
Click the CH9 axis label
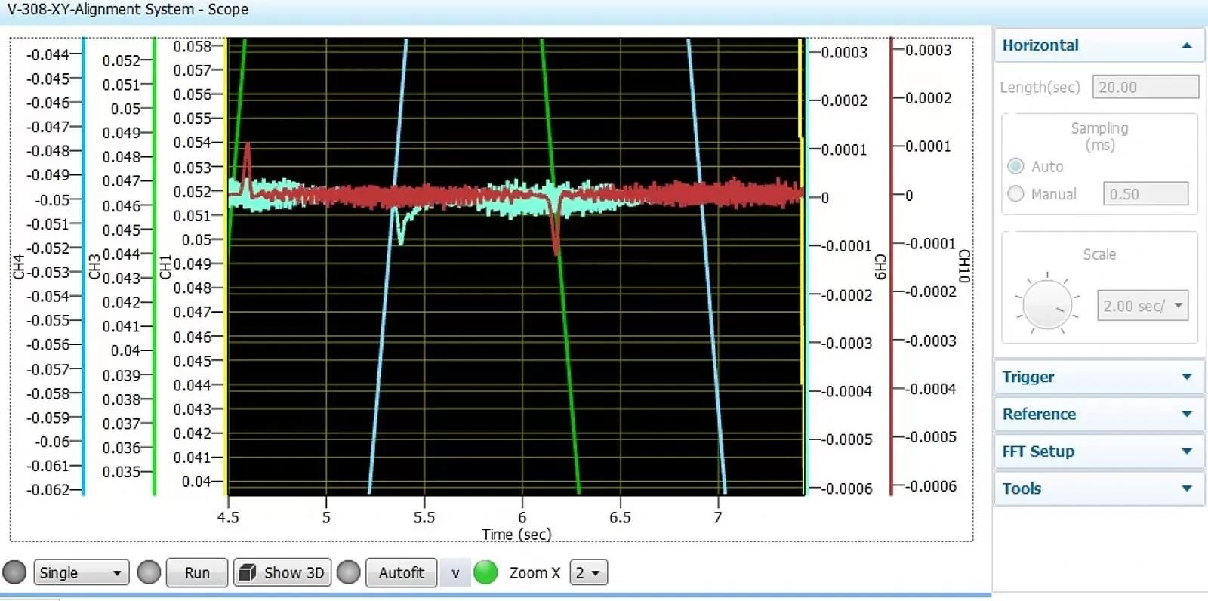[x=880, y=267]
